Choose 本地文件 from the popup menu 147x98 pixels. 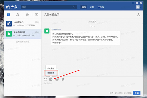pyautogui.click(x=51, y=73)
